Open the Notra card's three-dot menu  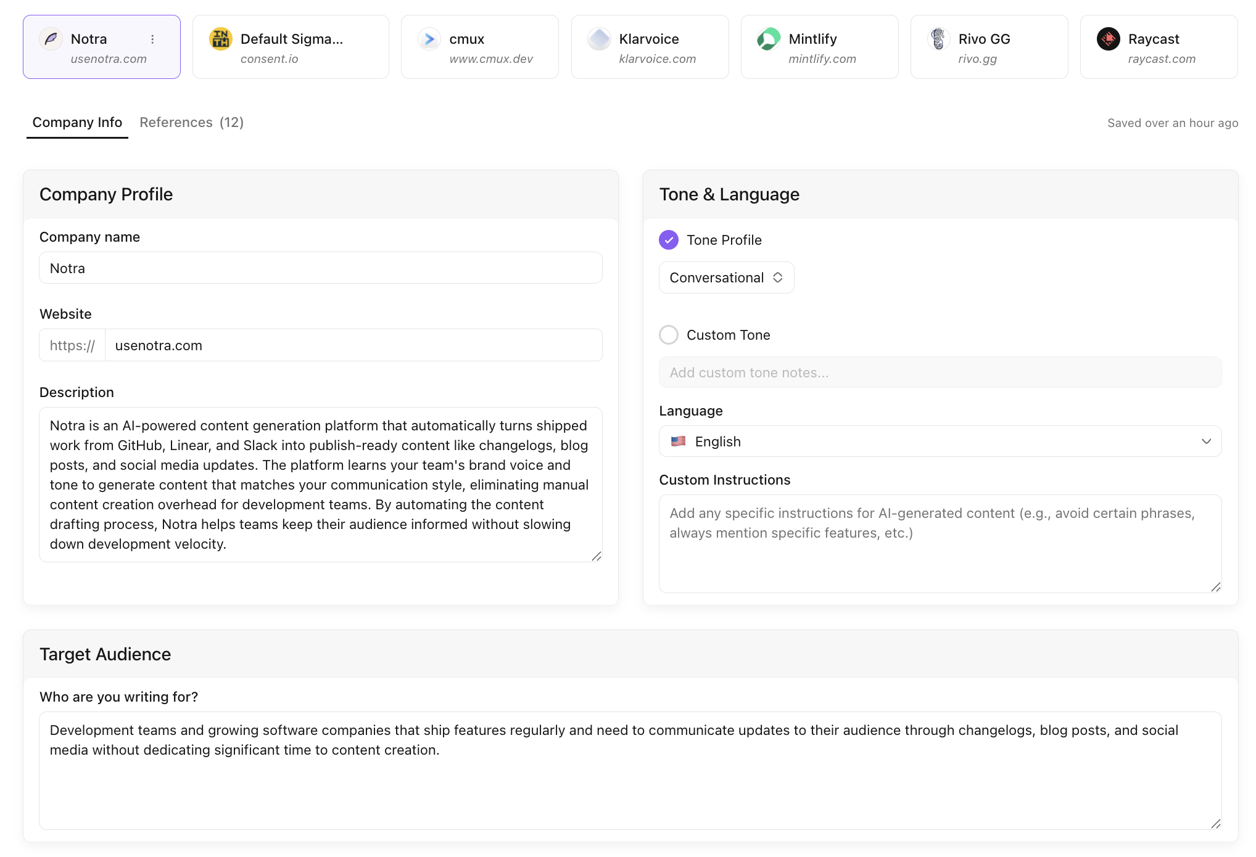point(152,39)
